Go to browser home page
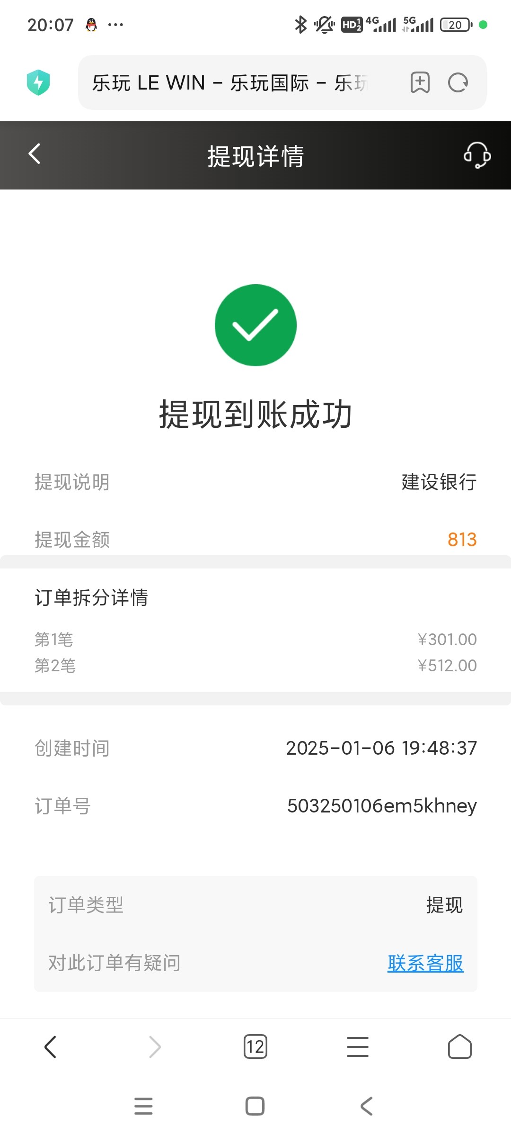The image size is (511, 1137). (x=459, y=1047)
